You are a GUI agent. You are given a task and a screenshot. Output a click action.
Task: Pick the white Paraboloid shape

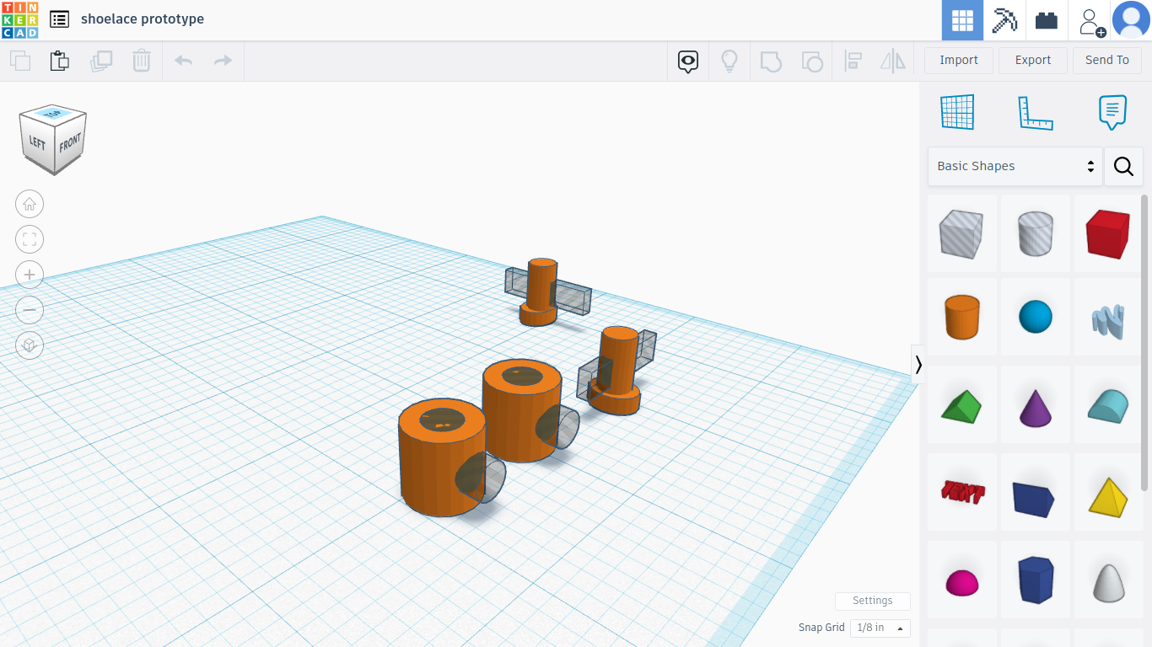point(1108,581)
